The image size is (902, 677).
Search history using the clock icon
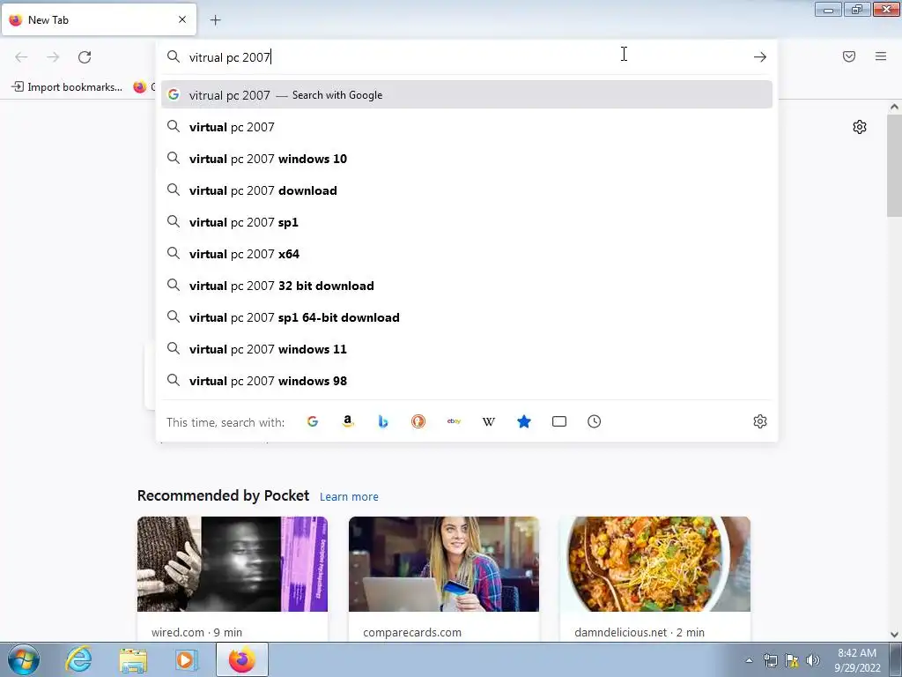[x=595, y=421]
